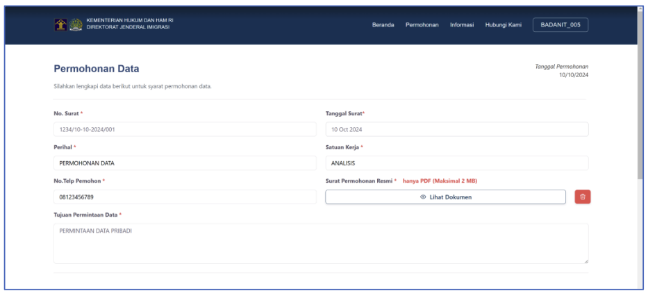Focus the No. Surat input field

[185, 129]
